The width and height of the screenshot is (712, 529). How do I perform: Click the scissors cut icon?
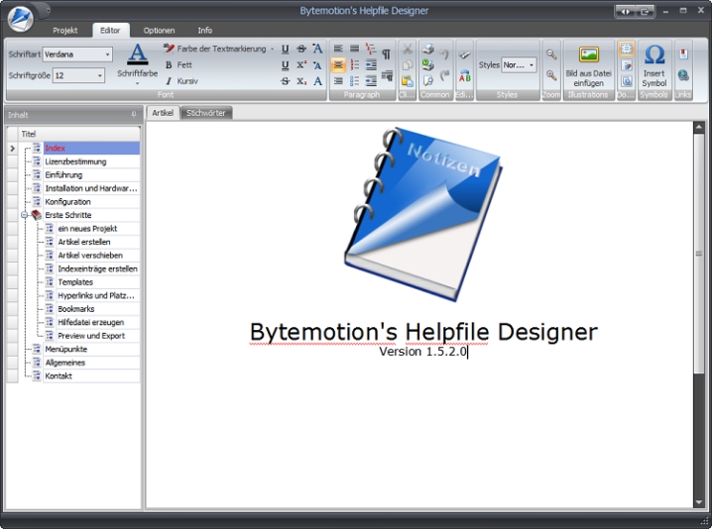click(x=408, y=49)
